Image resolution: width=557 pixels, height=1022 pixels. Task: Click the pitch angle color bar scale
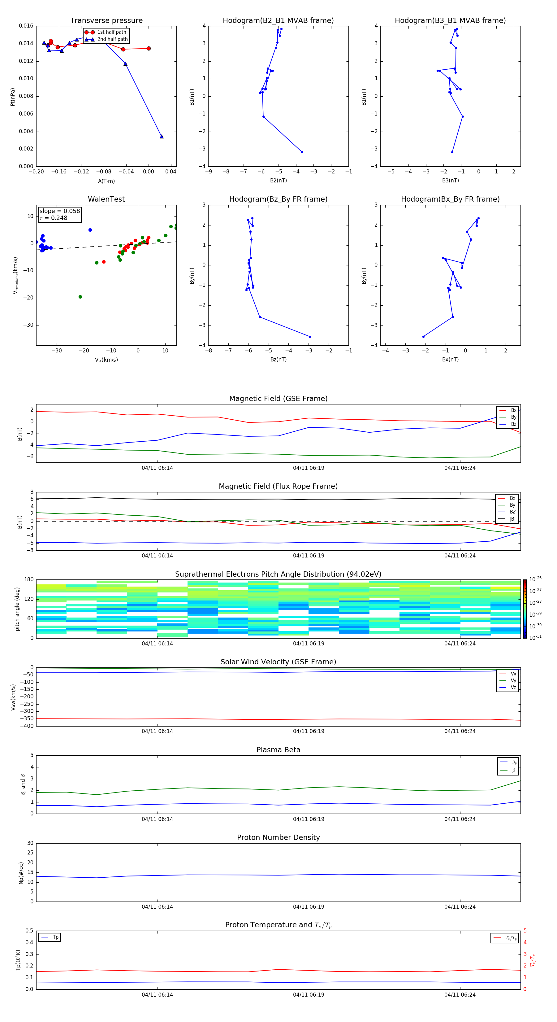click(525, 609)
